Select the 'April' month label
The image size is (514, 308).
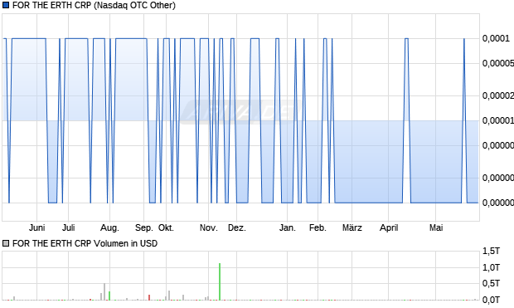point(389,227)
